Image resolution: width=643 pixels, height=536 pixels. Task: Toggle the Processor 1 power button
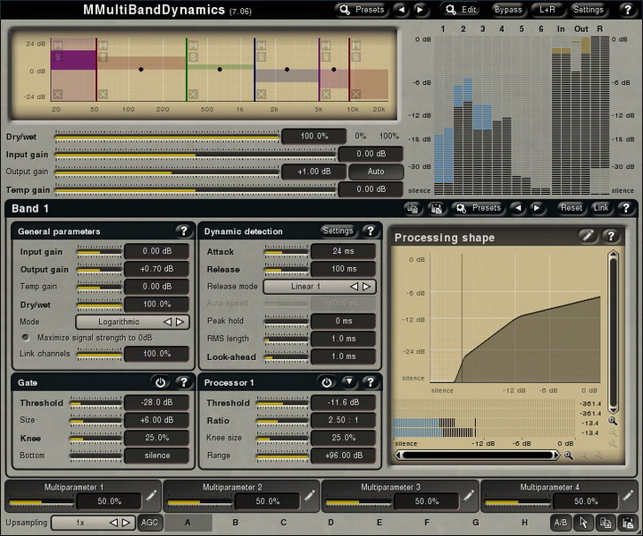327,382
